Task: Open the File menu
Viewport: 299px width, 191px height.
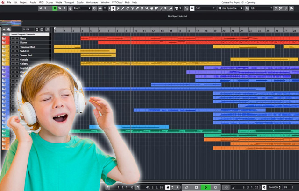Action: coord(9,2)
